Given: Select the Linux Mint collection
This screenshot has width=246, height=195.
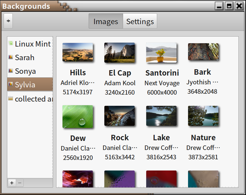Looking at the screenshot, I should pos(30,44).
